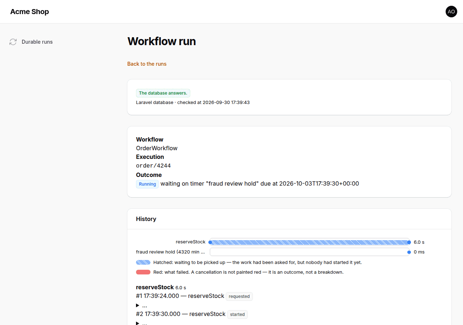Image resolution: width=463 pixels, height=325 pixels.
Task: Click the red legend swatch
Action: [x=143, y=272]
